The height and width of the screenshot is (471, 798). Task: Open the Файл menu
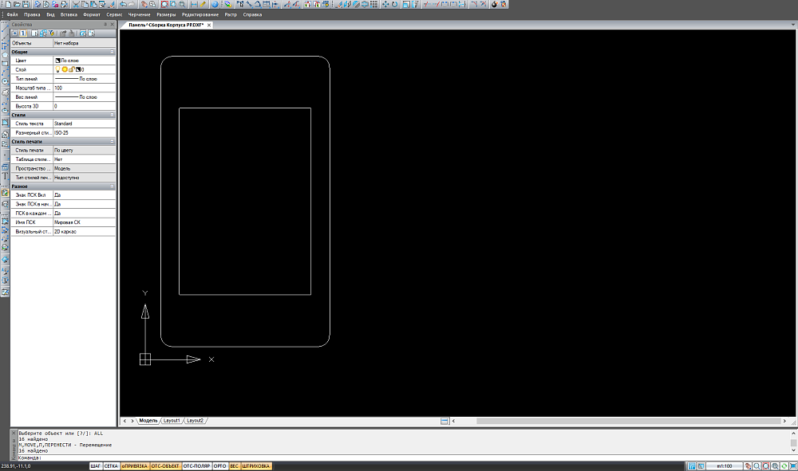pos(12,14)
